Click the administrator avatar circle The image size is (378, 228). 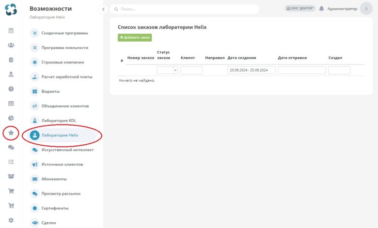pyautogui.click(x=366, y=9)
